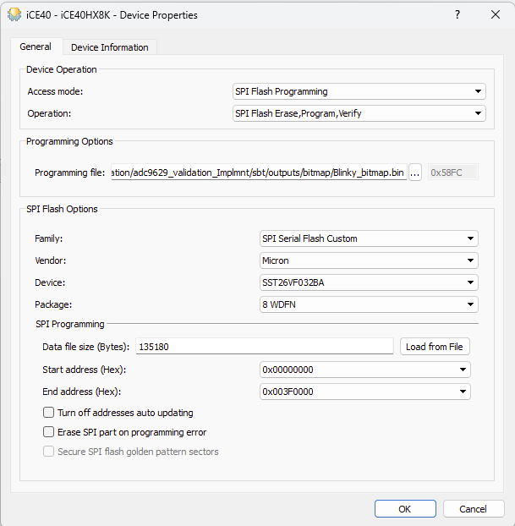The width and height of the screenshot is (515, 526).
Task: Select a different Vendor from dropdown
Action: 369,260
